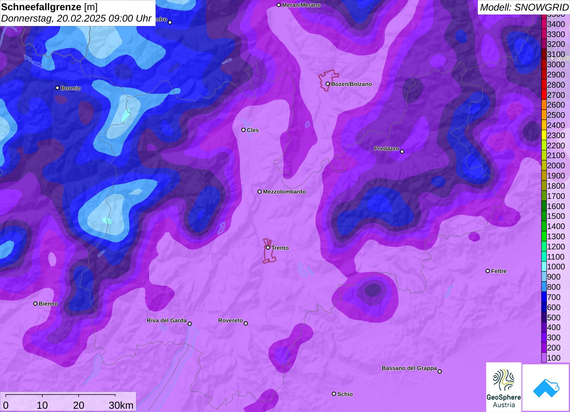Click legend value 1600
Screen dimensions: 570x412
556,206
